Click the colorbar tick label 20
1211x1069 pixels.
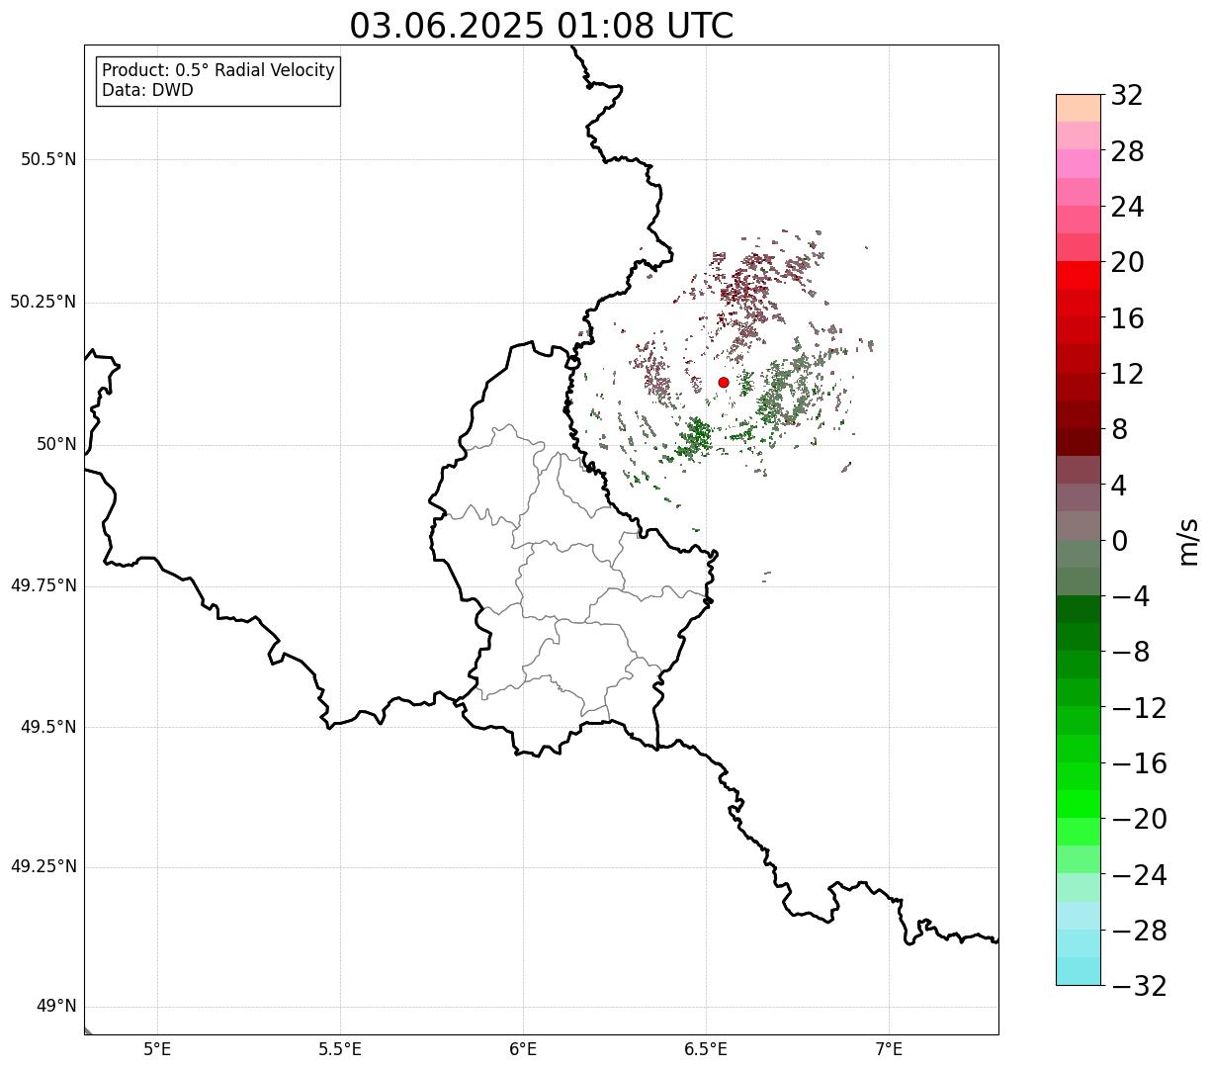[x=1127, y=263]
